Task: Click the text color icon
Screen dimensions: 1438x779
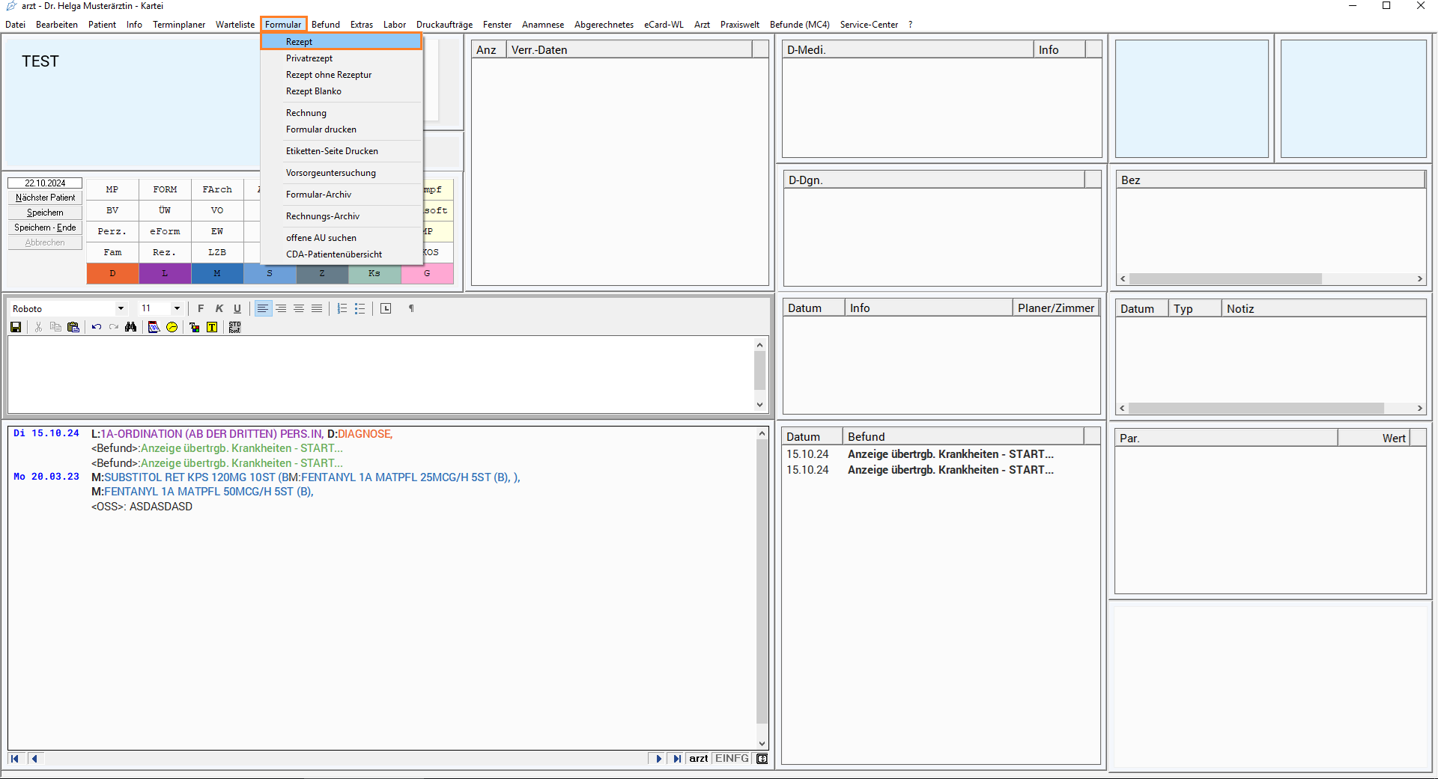Action: [195, 327]
